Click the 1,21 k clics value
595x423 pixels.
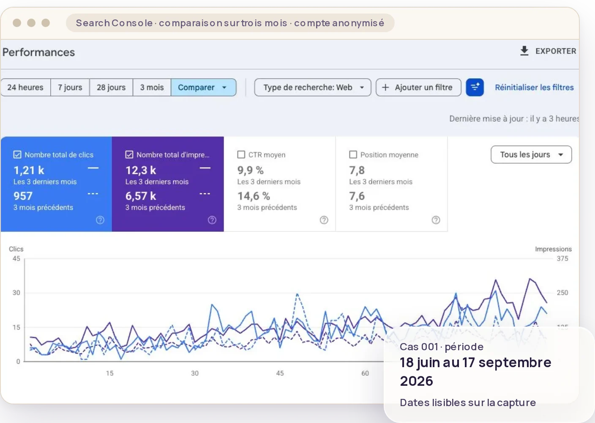point(29,170)
